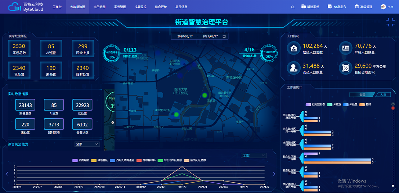
Task: Click the pause icon above workload slider
Action: [x=393, y=104]
